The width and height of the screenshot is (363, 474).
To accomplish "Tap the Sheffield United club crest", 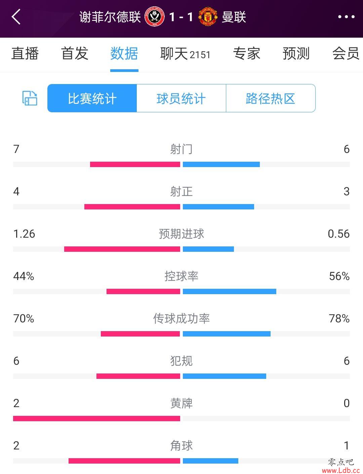I will pyautogui.click(x=154, y=17).
